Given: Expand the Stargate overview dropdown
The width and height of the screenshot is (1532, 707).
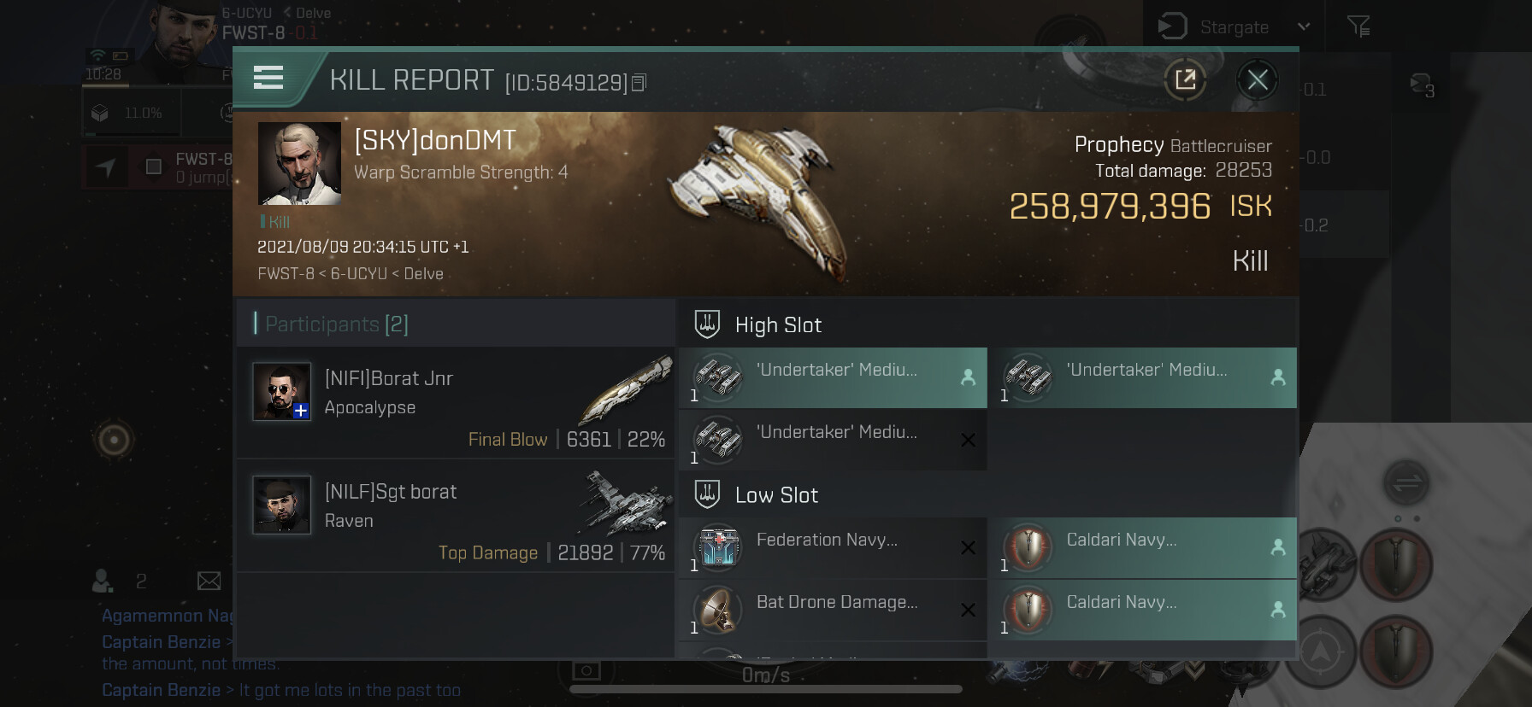Looking at the screenshot, I should pos(1304,27).
